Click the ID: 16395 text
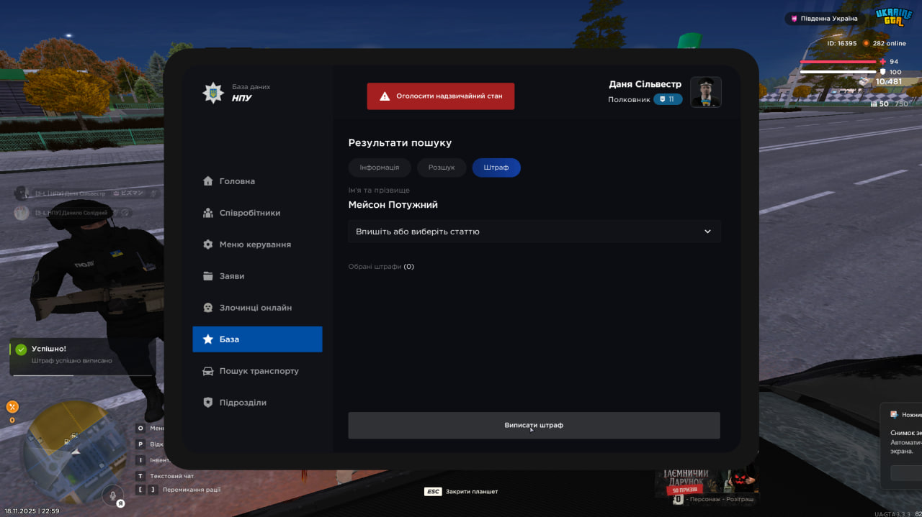Image resolution: width=922 pixels, height=517 pixels. (841, 43)
